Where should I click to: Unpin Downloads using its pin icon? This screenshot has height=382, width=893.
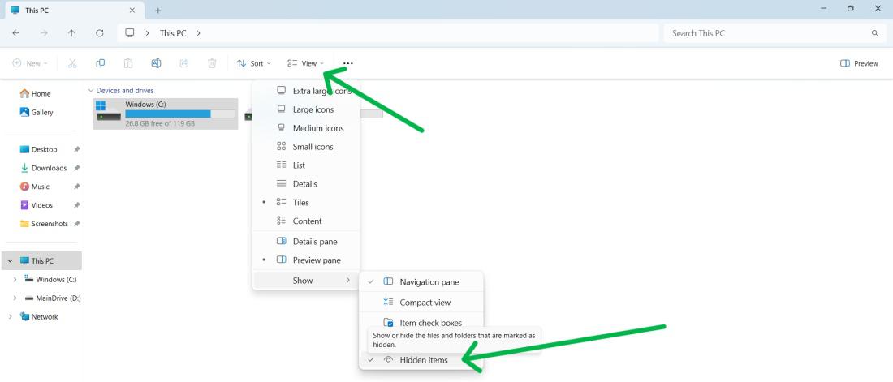pyautogui.click(x=77, y=168)
